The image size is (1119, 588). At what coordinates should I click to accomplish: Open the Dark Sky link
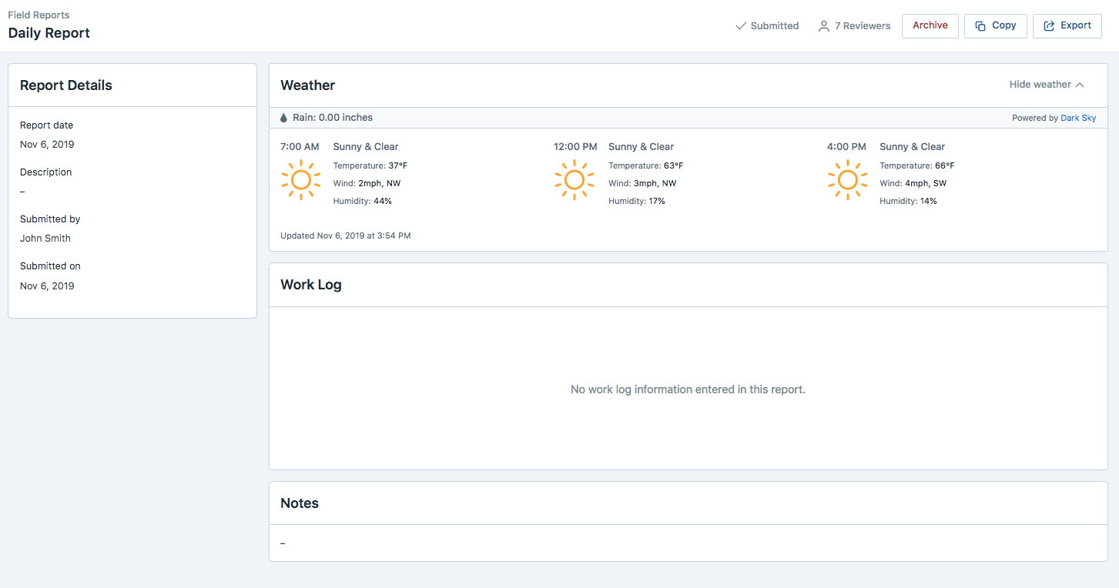tap(1078, 118)
